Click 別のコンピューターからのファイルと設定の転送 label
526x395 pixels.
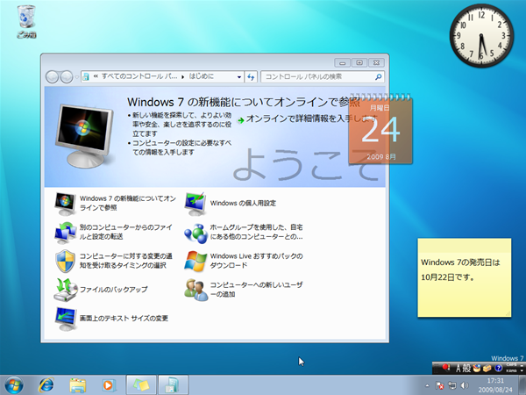tap(125, 232)
